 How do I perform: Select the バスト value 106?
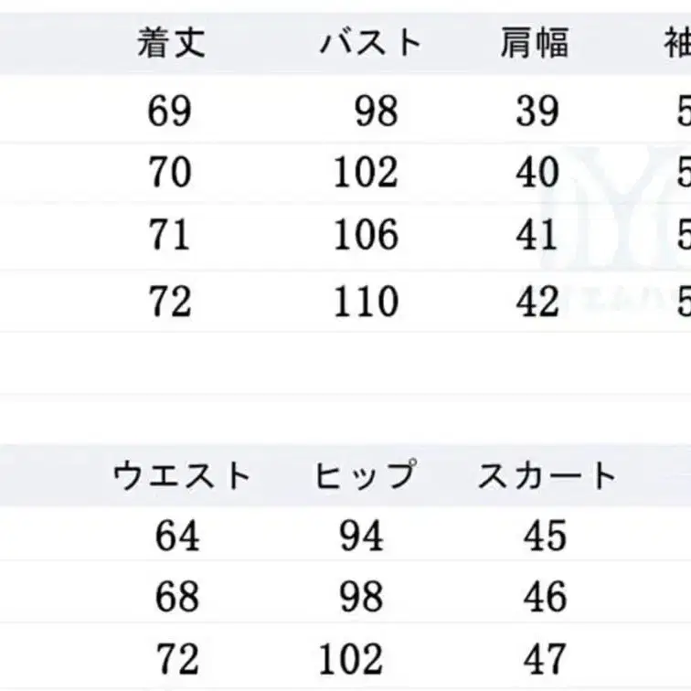pos(366,235)
